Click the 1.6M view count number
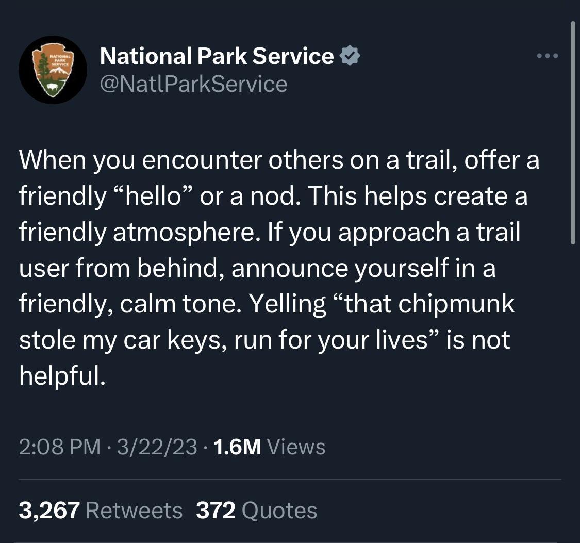This screenshot has width=580, height=543. pyautogui.click(x=236, y=447)
